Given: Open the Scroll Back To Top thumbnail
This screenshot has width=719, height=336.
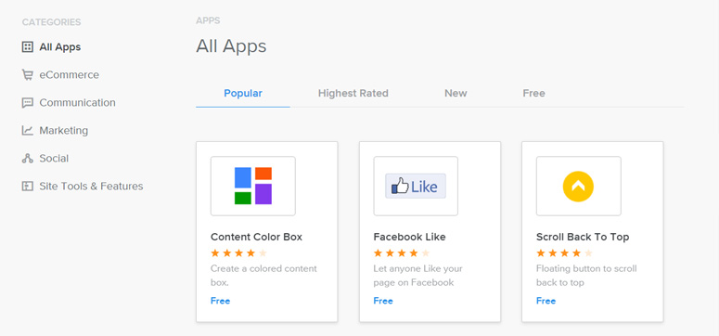Looking at the screenshot, I should [579, 186].
